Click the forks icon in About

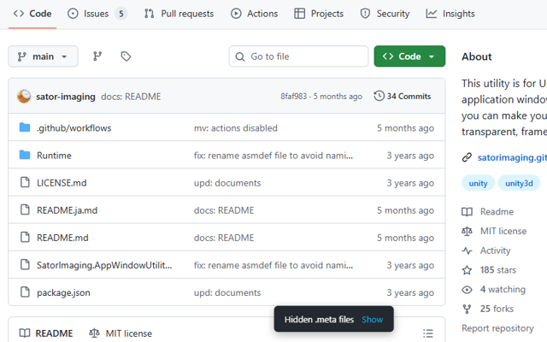467,309
